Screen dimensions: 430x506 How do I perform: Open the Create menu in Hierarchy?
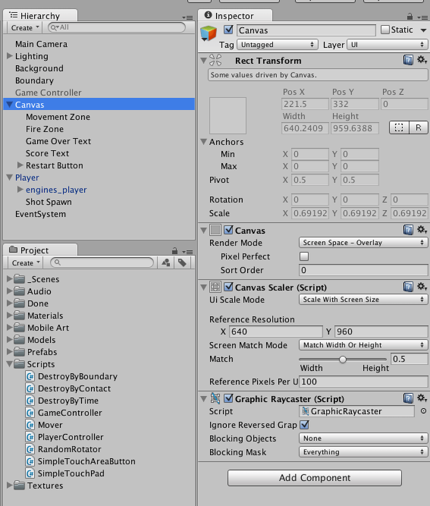(x=23, y=28)
